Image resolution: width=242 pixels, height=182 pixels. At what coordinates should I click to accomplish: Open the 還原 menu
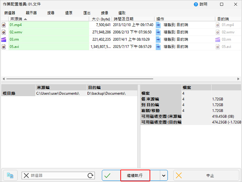(69, 13)
